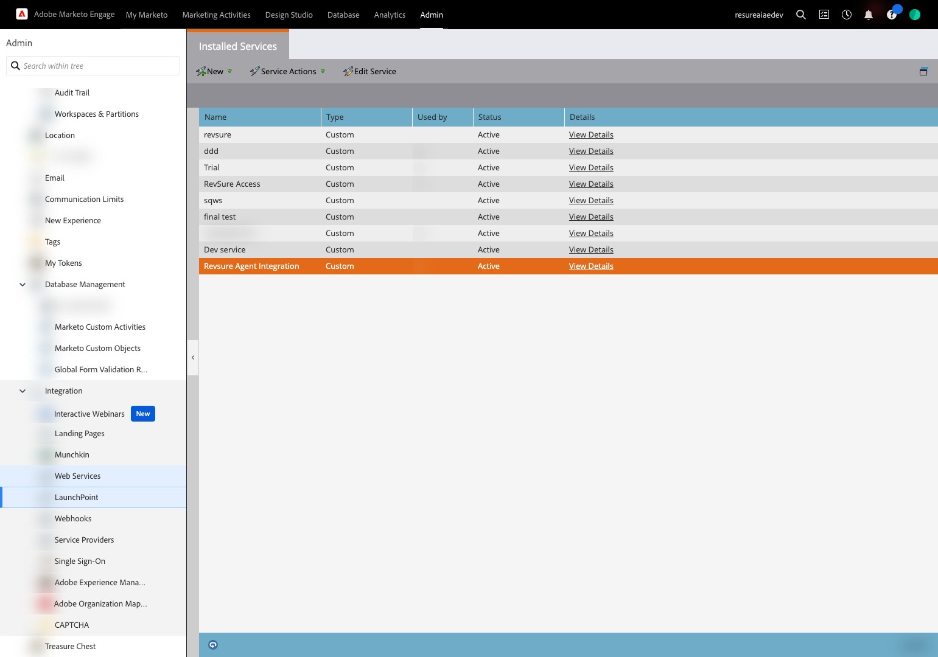This screenshot has height=657, width=938.
Task: Sort by the Used by column header
Action: [443, 117]
